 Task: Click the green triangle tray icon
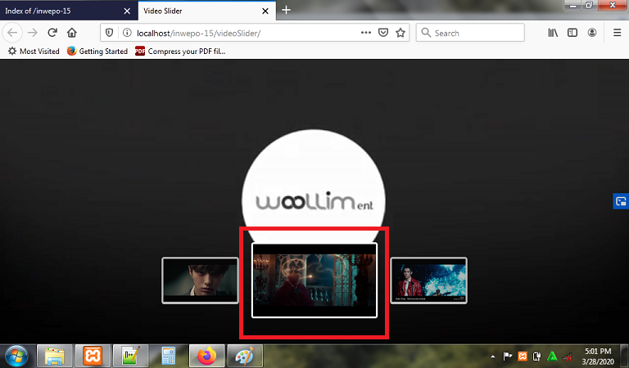552,356
